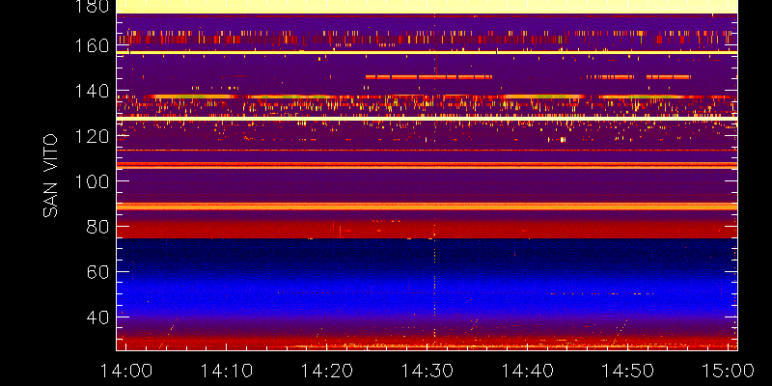The width and height of the screenshot is (772, 386).
Task: Click the 140 frequency label
Action: [x=90, y=91]
